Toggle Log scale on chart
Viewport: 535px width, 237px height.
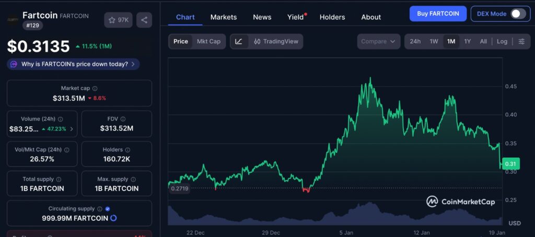click(502, 42)
